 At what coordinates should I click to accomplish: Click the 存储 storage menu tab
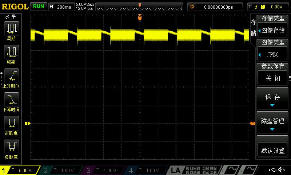point(253,27)
